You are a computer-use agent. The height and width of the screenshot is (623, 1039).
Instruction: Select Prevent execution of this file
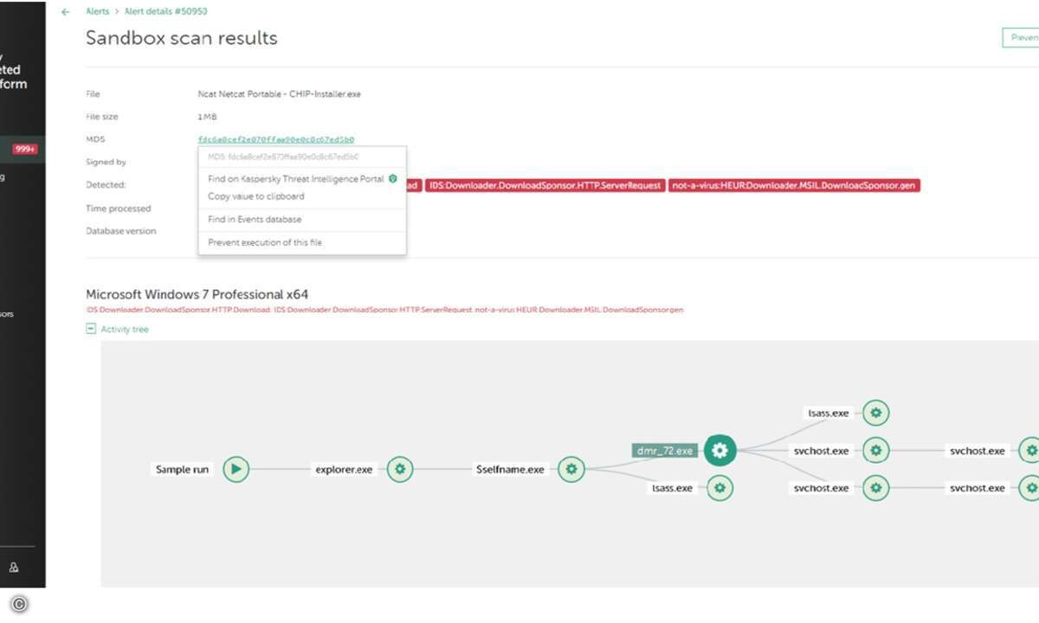(x=265, y=243)
